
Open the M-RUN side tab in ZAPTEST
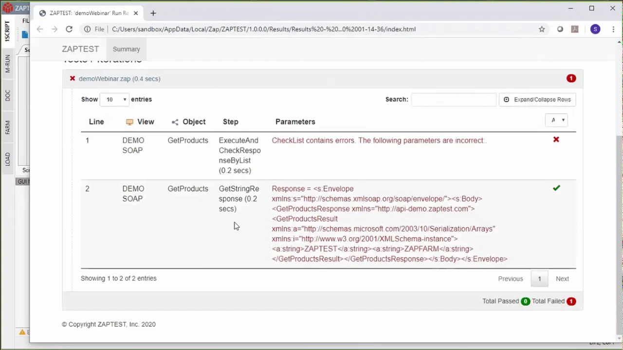(7, 64)
